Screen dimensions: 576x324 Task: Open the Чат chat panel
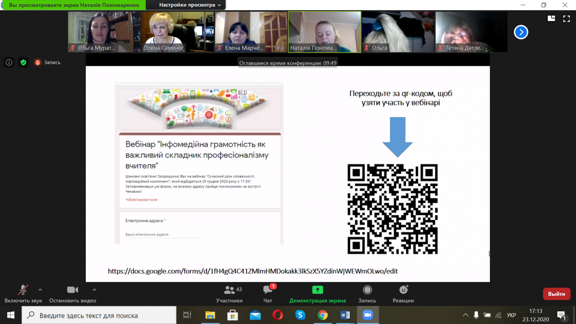(x=268, y=294)
